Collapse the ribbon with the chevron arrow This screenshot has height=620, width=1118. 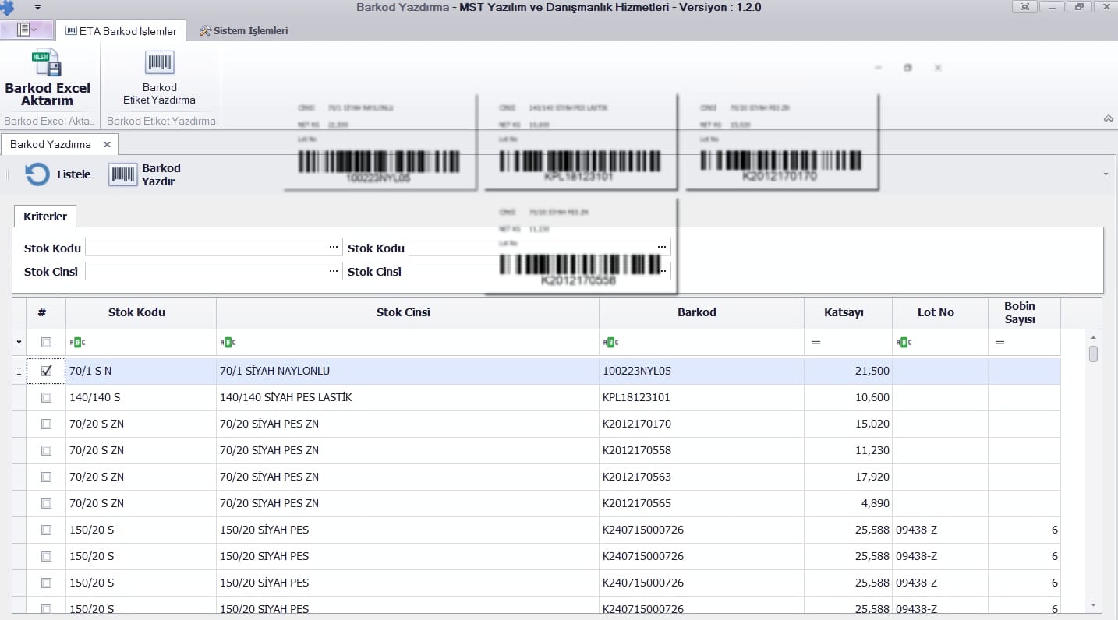1108,118
